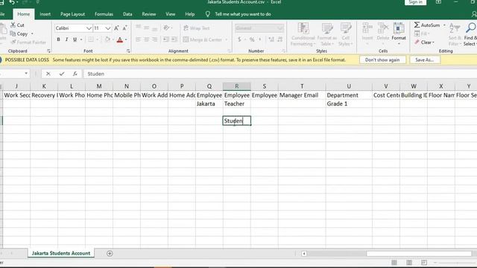This screenshot has width=477, height=268.
Task: Click the Orientation text angle icon
Action: pos(166,28)
